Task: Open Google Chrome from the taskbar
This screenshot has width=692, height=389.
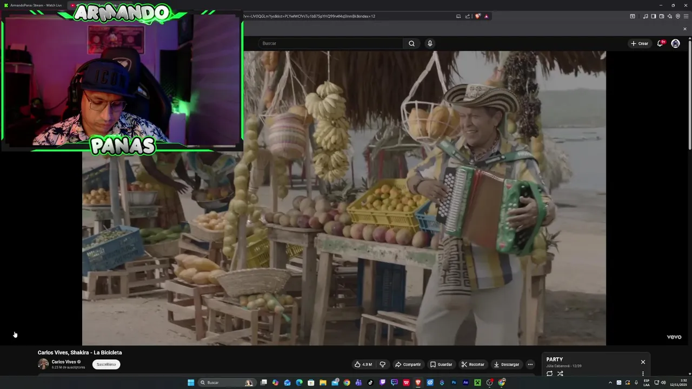Action: (x=347, y=383)
